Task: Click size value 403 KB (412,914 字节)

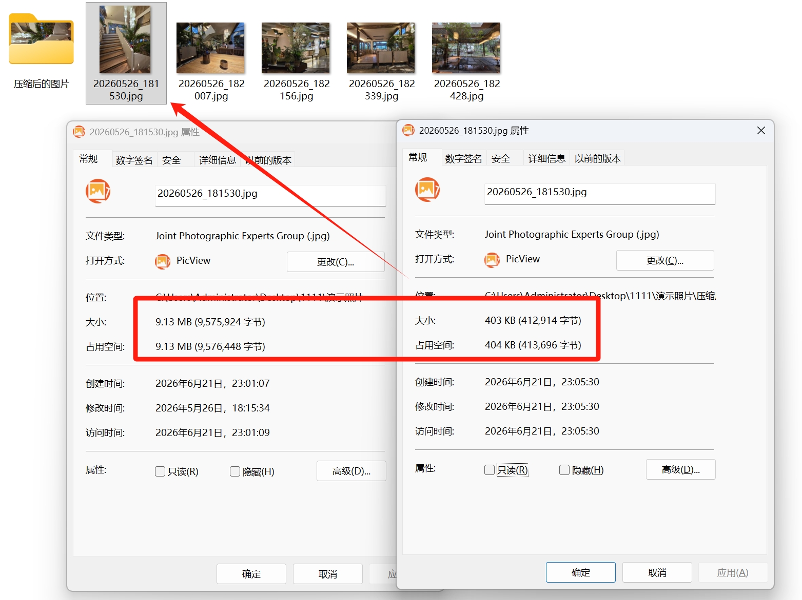Action: tap(533, 320)
